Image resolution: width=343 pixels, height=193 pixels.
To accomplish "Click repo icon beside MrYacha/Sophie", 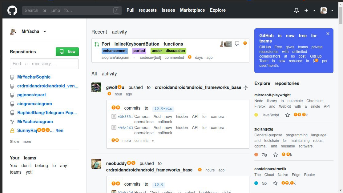I will [12, 77].
